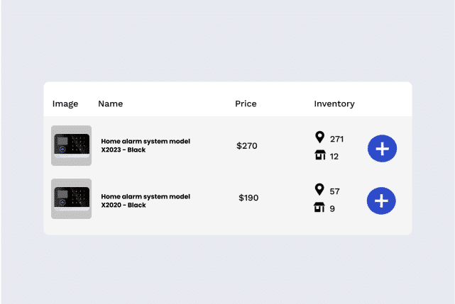This screenshot has height=304, width=455.
Task: Open Home alarm system model X2020 - Black
Action: (x=146, y=201)
